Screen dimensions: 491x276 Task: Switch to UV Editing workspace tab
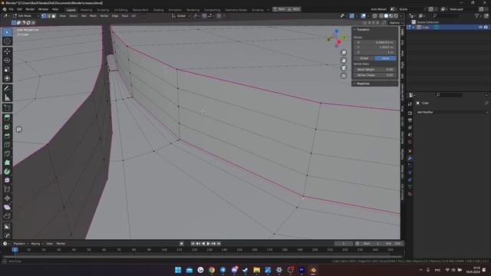tap(120, 10)
